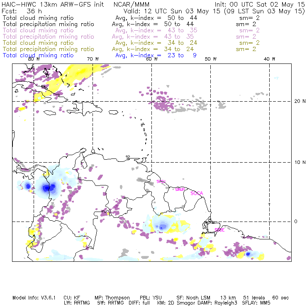Click the "SF: Noah LSM" model setting
The width and height of the screenshot is (307, 307).
[x=193, y=298]
